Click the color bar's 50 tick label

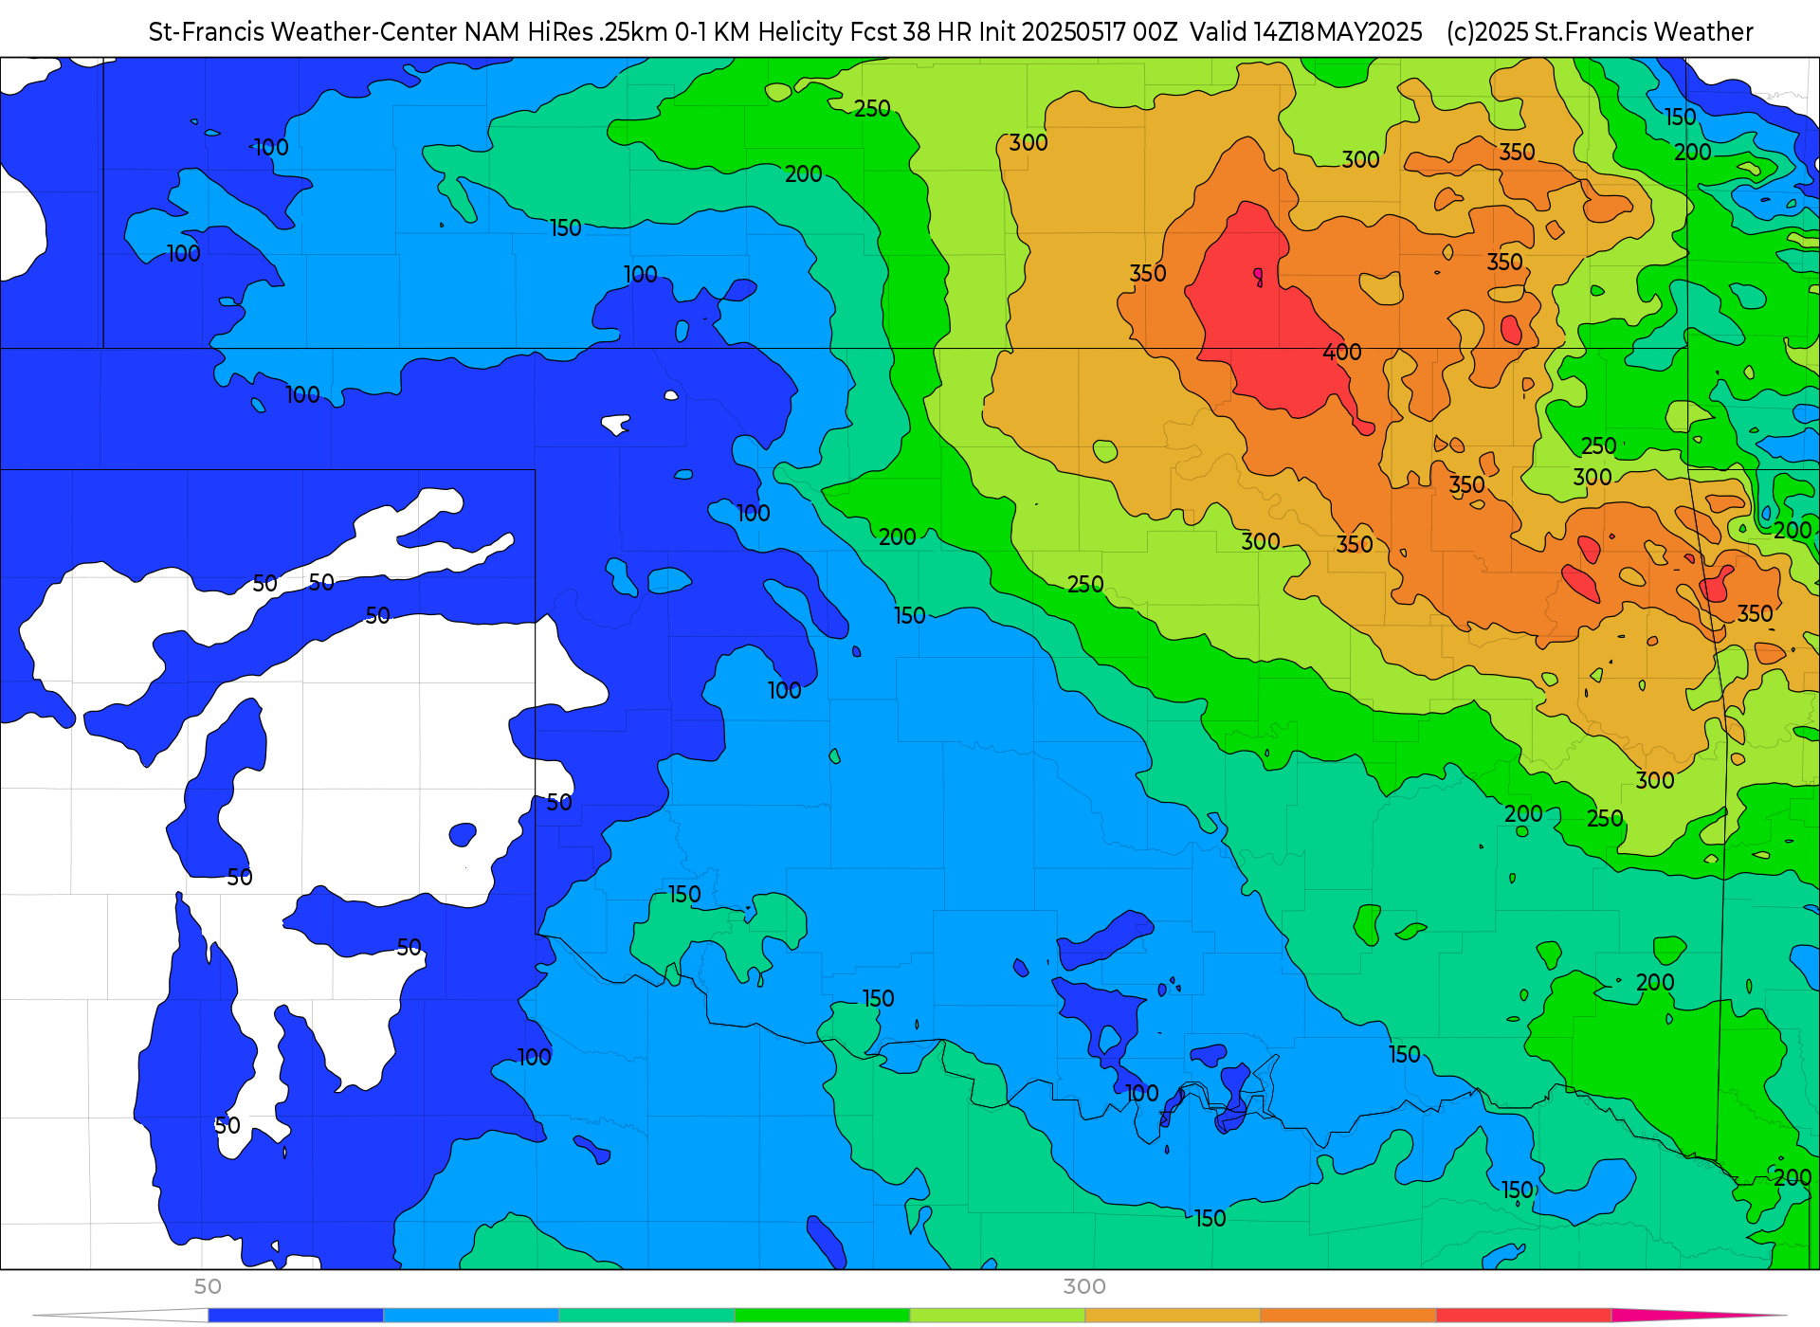[x=208, y=1286]
